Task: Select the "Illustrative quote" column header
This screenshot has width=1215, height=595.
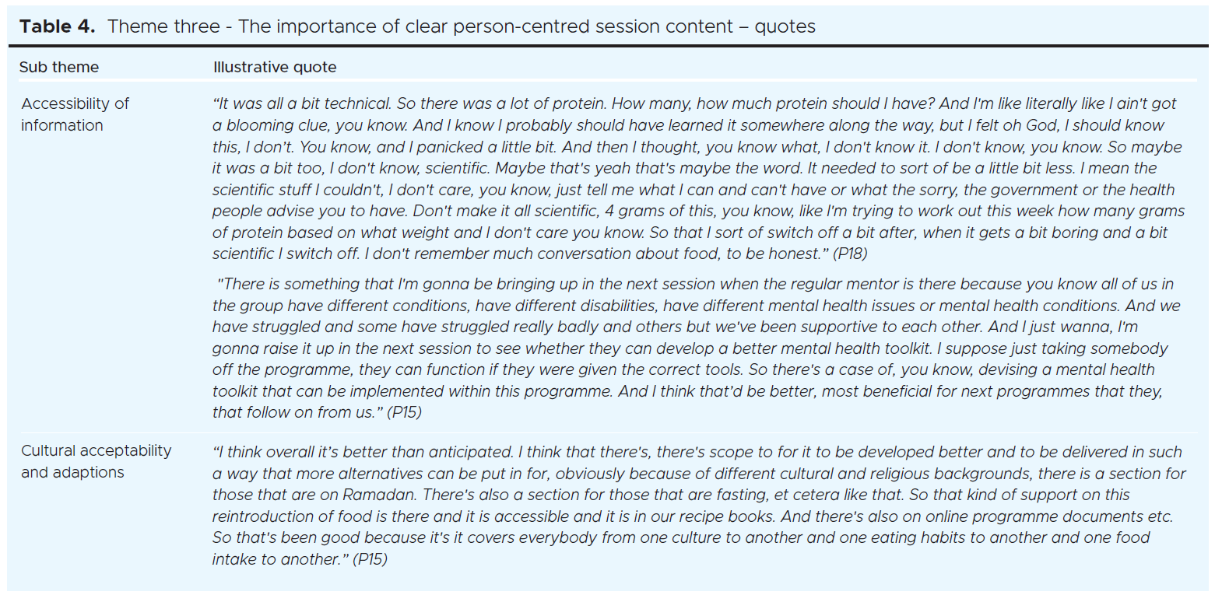Action: [x=275, y=67]
